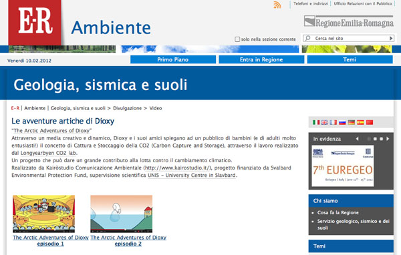Select second In evidenza carousel dot
The image size is (401, 255).
[x=375, y=139]
